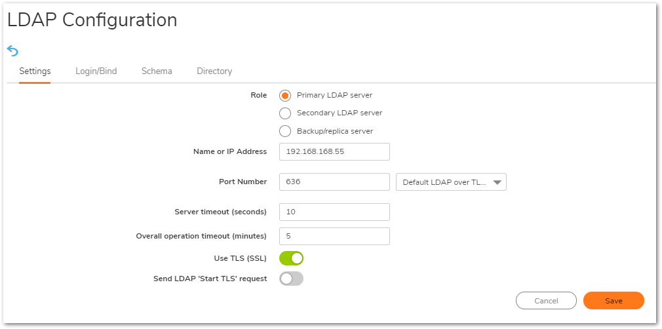The height and width of the screenshot is (329, 662).
Task: Save the LDAP configuration
Action: [613, 301]
